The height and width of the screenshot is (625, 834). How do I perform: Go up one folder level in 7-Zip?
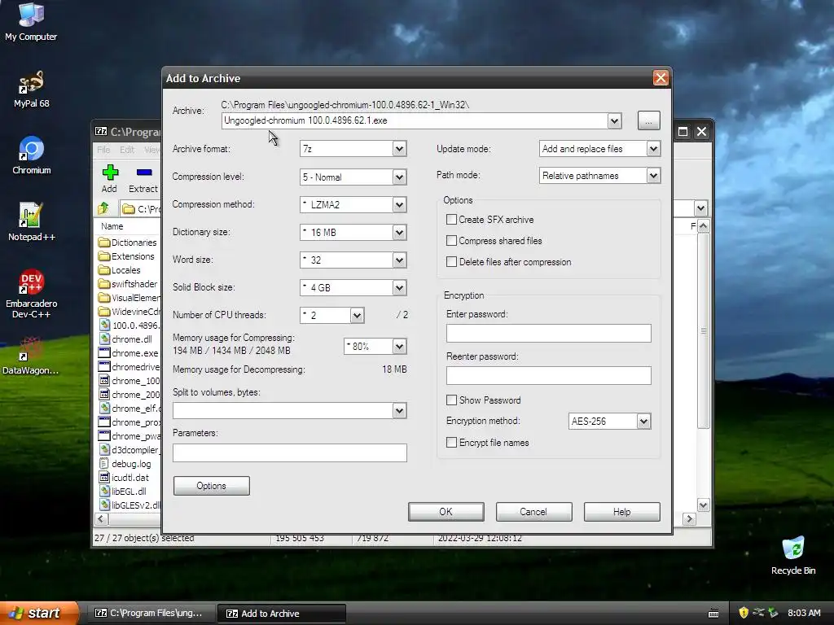[103, 208]
